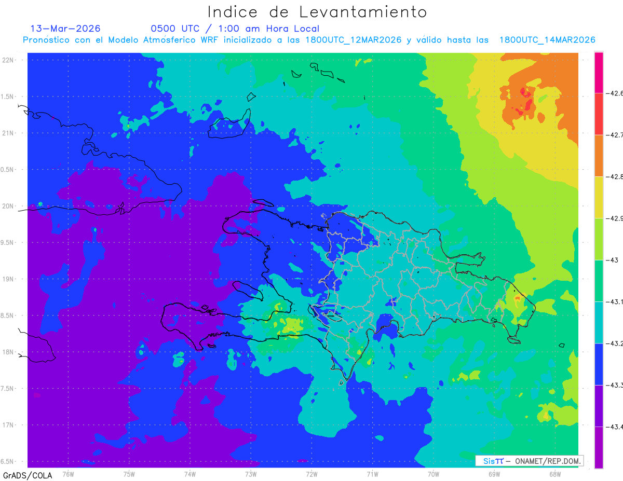Click the '76W' longitude label
The height and width of the screenshot is (481, 623).
click(x=68, y=474)
